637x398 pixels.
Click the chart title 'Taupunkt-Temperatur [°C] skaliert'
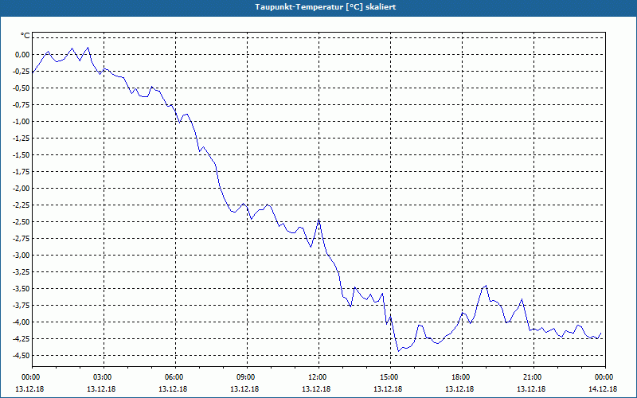point(326,7)
